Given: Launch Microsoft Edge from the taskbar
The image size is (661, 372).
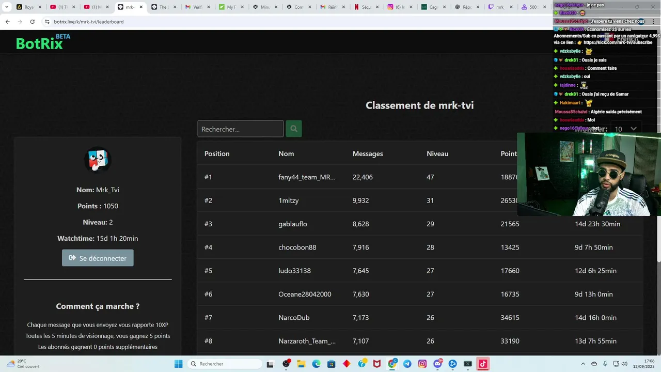Looking at the screenshot, I should [316, 364].
